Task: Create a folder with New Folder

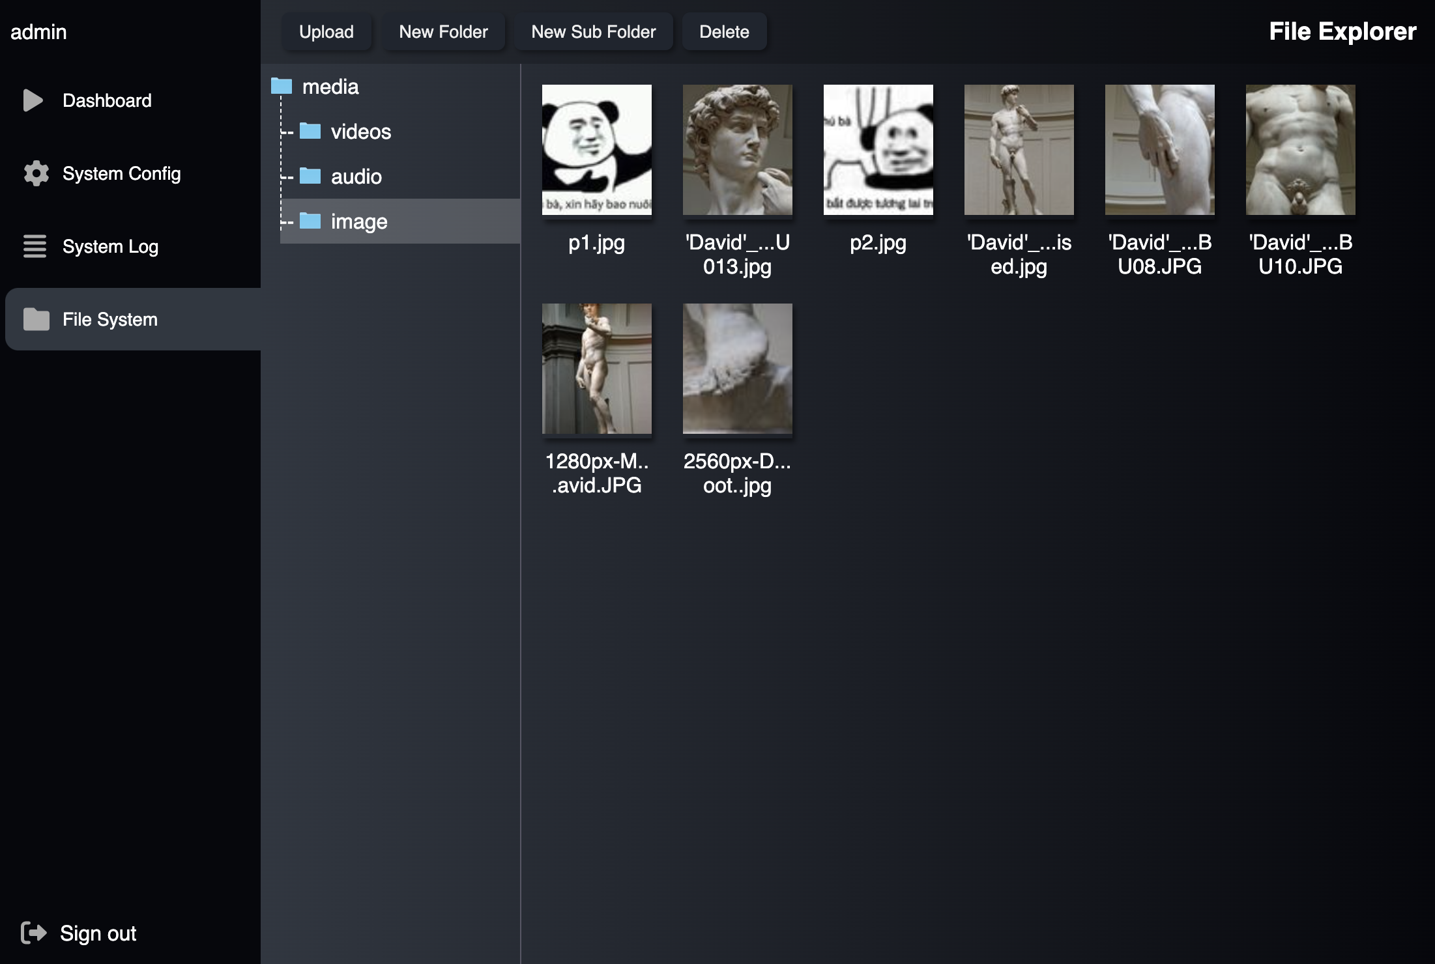Action: tap(443, 32)
